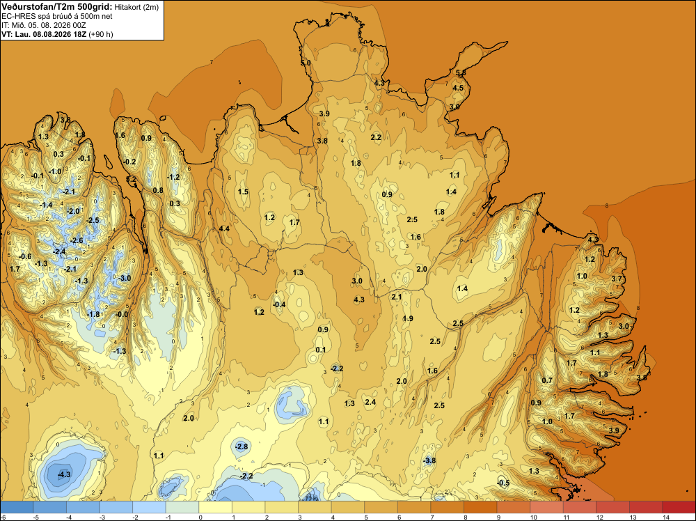
Task: Select legend swatch between 10 and 11
Action: pyautogui.click(x=546, y=507)
